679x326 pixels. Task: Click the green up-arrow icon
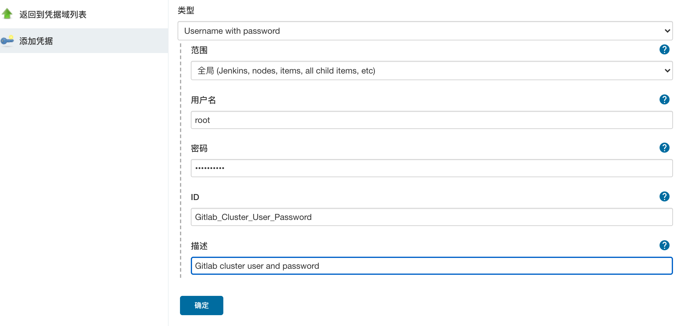7,14
